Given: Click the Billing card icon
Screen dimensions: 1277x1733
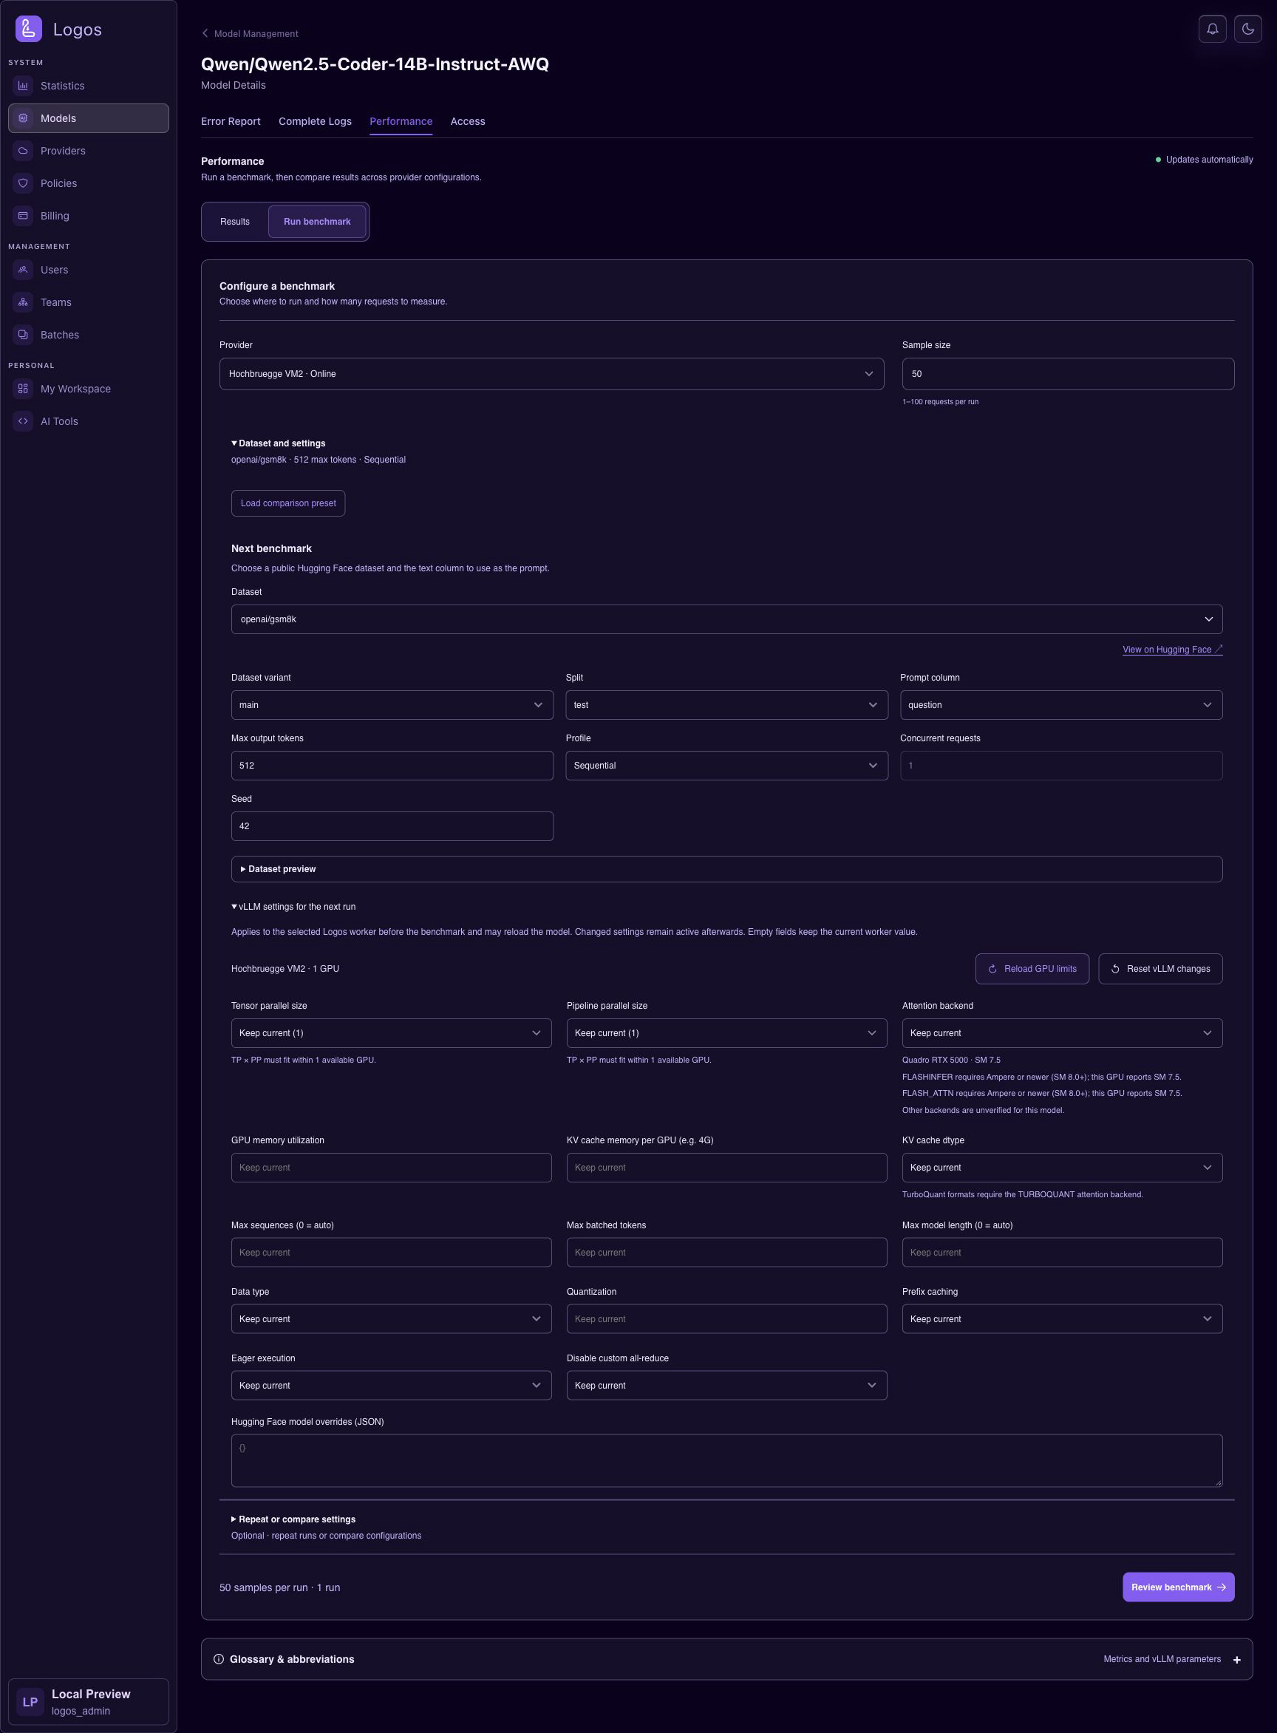Looking at the screenshot, I should pos(23,216).
